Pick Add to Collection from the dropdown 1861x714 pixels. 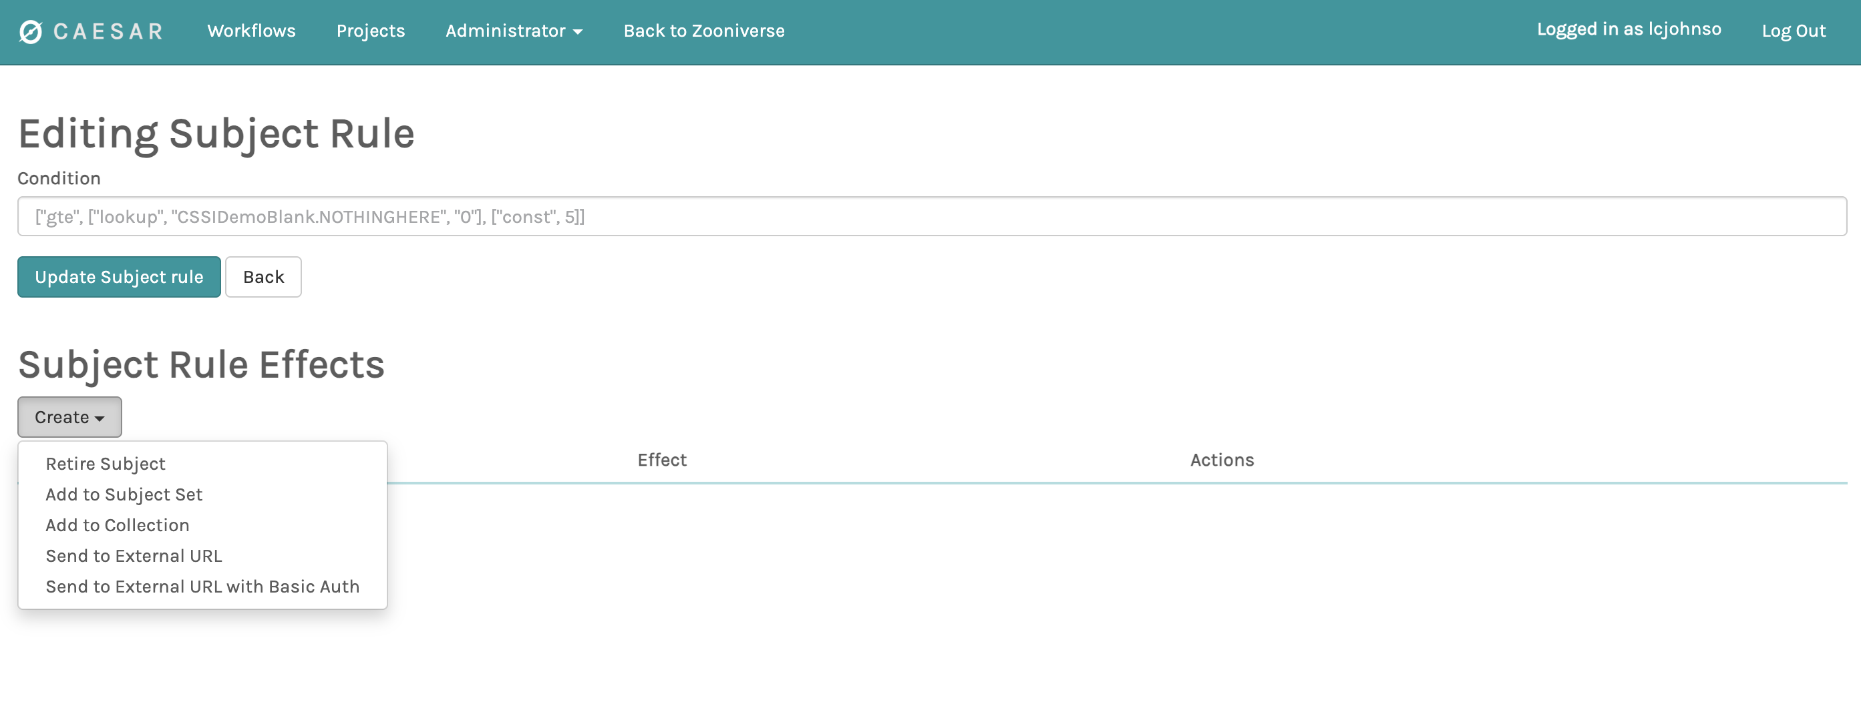pyautogui.click(x=117, y=526)
